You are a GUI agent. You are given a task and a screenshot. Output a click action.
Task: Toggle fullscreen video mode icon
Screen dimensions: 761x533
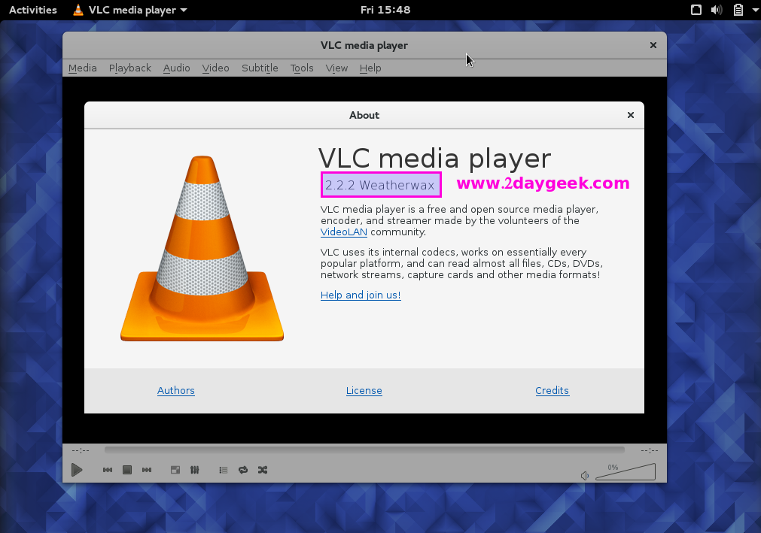point(175,470)
